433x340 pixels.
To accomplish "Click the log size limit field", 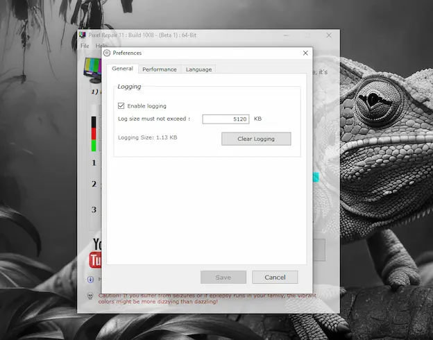I will (226, 119).
